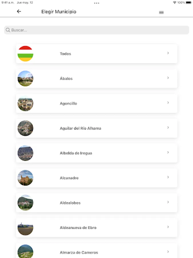Tap the Agoncillo town photo
This screenshot has width=193, height=258.
pos(25,103)
